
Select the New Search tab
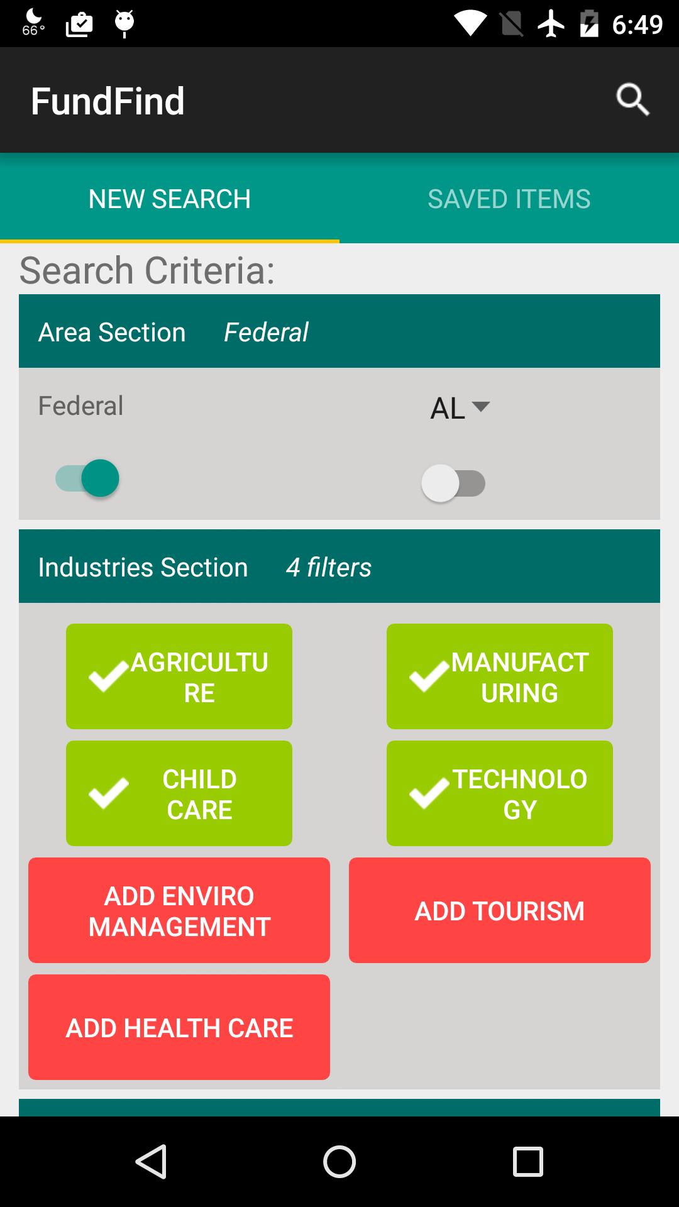(170, 199)
